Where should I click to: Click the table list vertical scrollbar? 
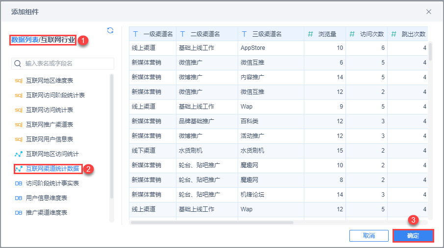112,135
